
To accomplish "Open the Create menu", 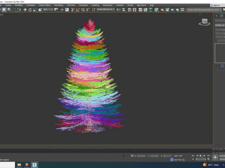I will (8, 5).
